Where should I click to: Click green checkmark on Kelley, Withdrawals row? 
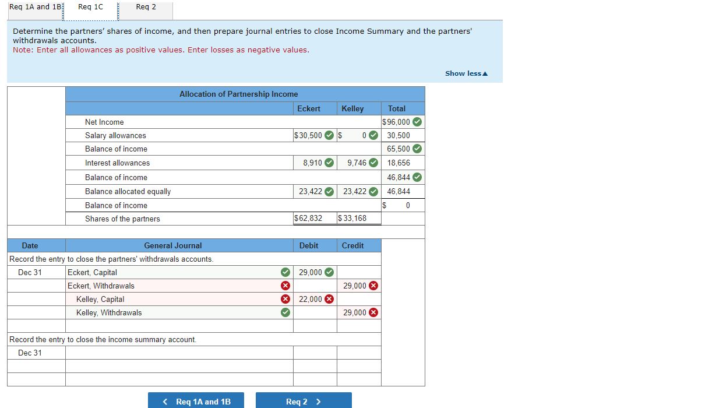285,312
